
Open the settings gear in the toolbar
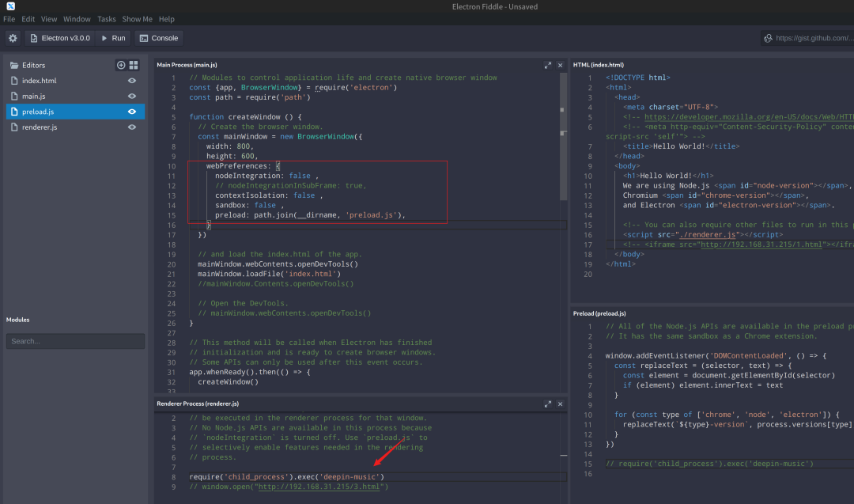tap(13, 38)
